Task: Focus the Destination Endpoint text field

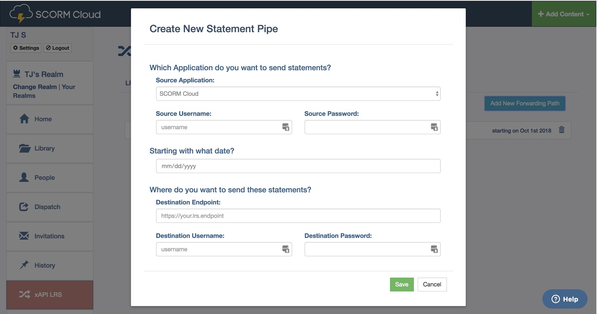Action: click(x=298, y=216)
